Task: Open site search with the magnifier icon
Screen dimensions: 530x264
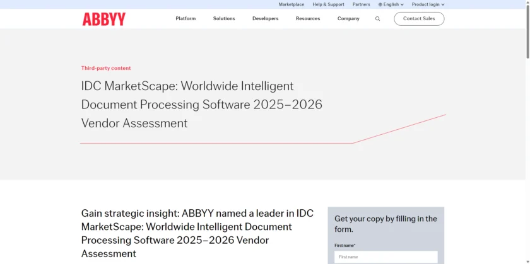Action: [x=377, y=19]
